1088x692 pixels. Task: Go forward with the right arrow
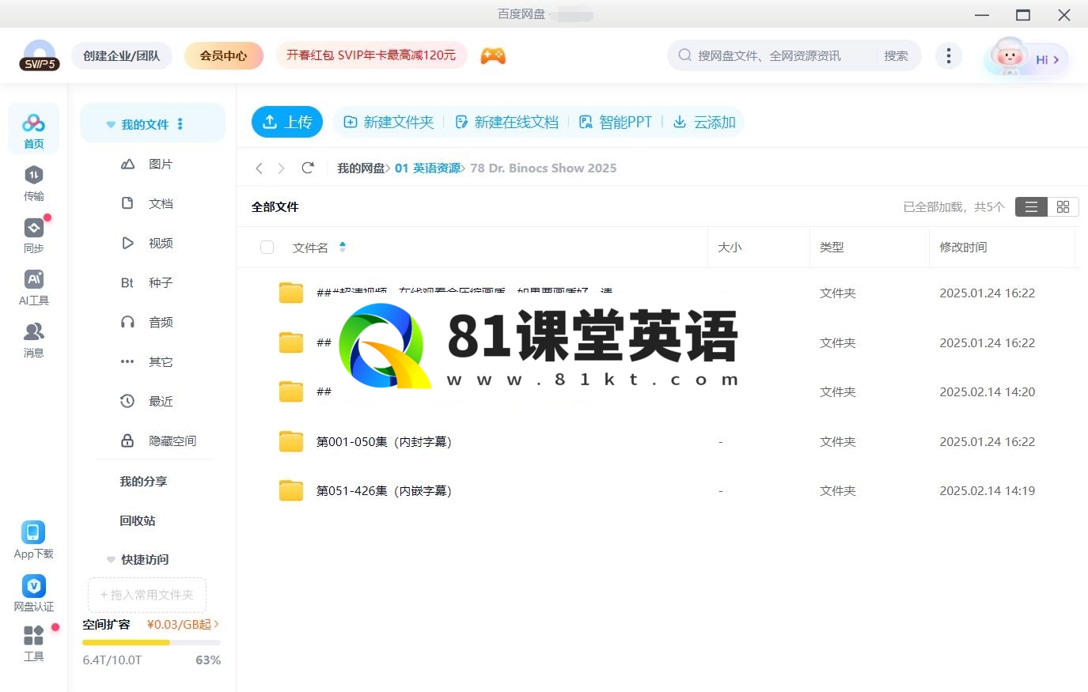coord(281,168)
